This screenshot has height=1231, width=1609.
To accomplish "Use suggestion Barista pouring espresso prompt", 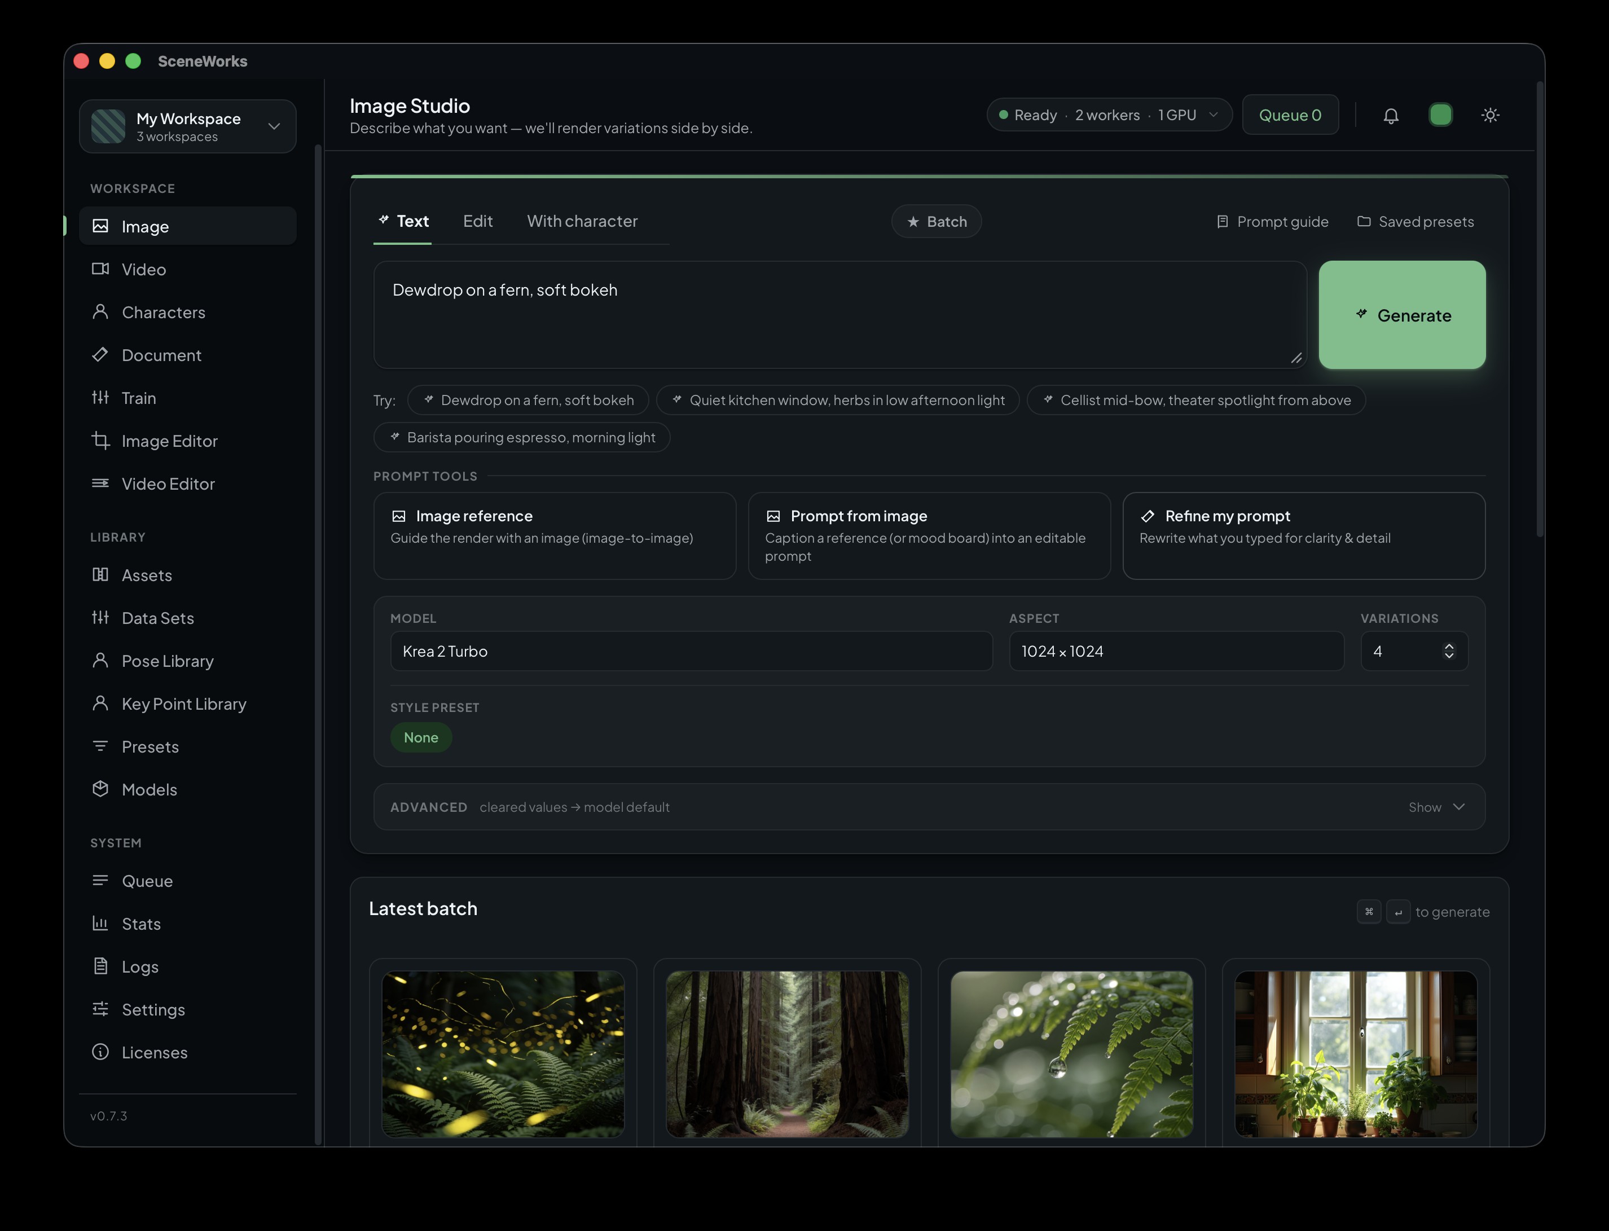I will point(522,437).
